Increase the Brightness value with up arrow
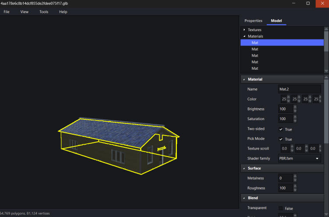The height and width of the screenshot is (217, 329). click(295, 107)
